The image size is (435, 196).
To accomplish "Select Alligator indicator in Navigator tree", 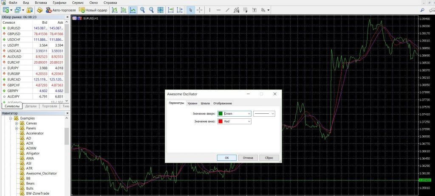I will [33, 153].
